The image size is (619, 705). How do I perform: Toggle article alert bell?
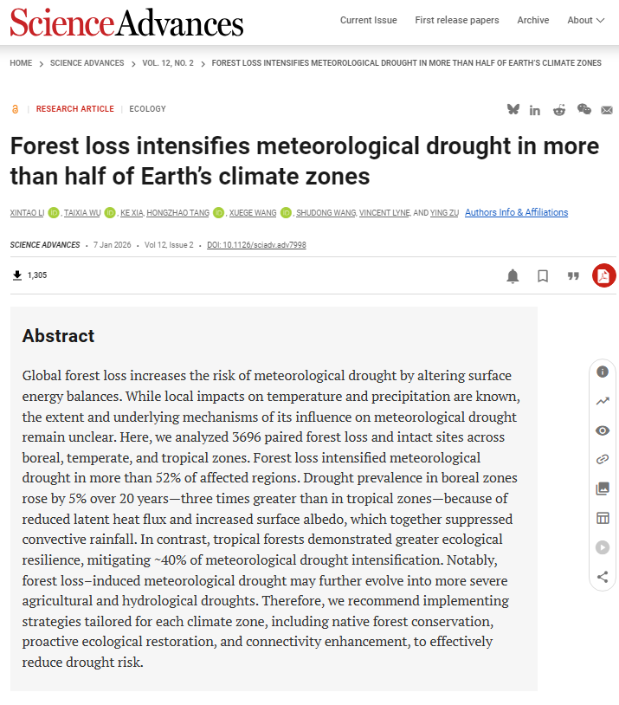[x=513, y=276]
